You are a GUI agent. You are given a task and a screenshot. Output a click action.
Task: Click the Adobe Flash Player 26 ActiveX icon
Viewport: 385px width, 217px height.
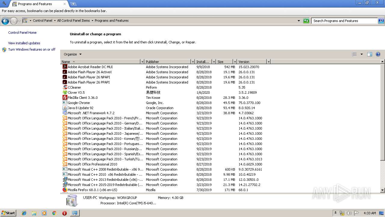65,72
